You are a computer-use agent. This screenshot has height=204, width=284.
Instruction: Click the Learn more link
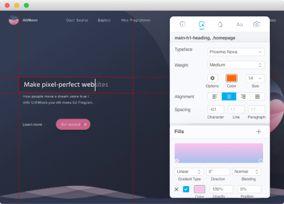(32, 125)
